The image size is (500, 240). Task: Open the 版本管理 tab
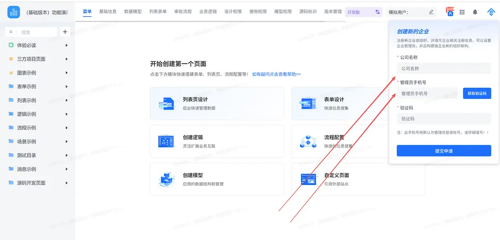333,11
